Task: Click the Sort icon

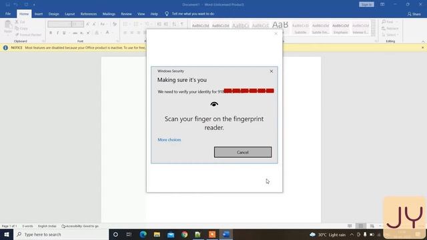Action: (x=174, y=24)
